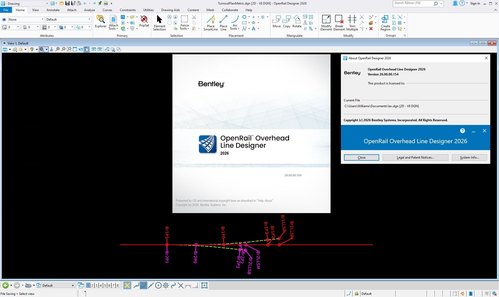Open the Default template dropdown in Attributes
The width and height of the screenshot is (499, 297).
(68, 19)
